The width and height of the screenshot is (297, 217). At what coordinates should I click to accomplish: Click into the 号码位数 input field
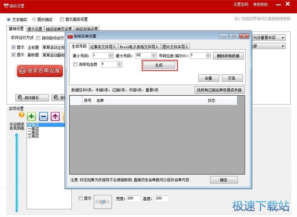(x=198, y=55)
